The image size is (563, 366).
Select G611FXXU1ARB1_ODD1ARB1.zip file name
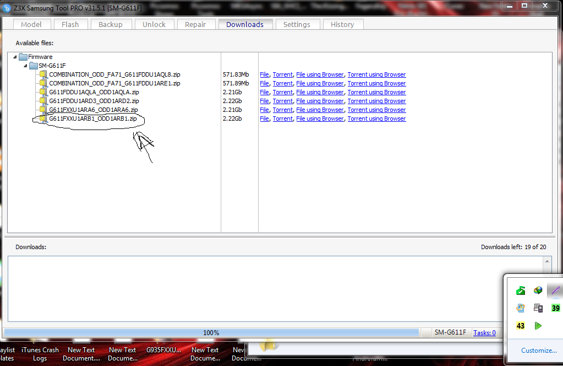92,119
